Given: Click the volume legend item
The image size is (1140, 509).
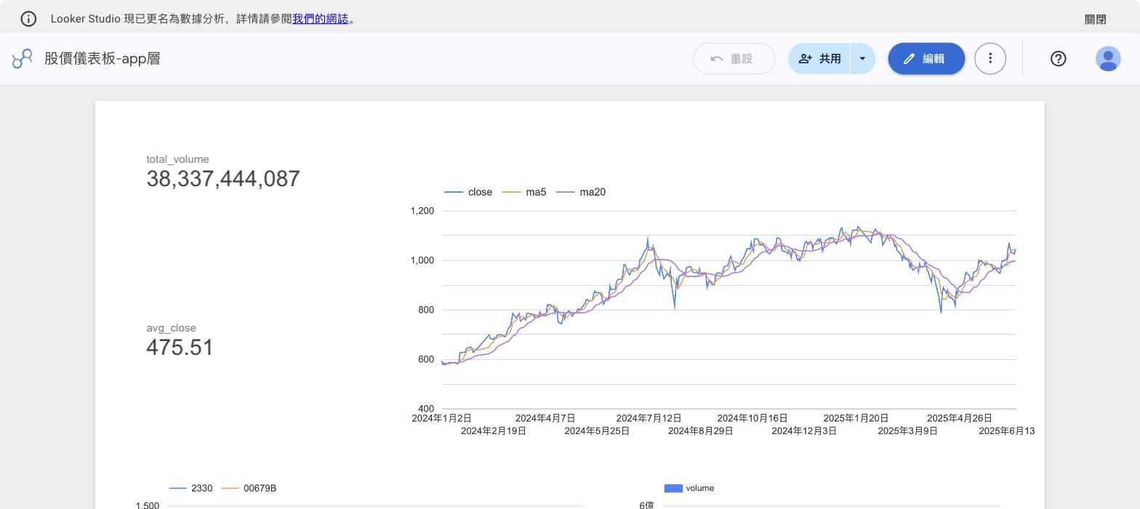Looking at the screenshot, I should [689, 488].
